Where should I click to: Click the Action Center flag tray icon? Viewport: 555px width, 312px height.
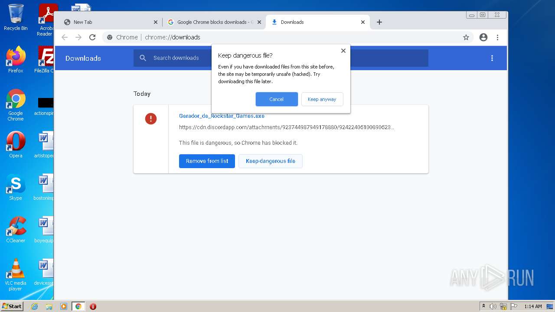[513, 306]
